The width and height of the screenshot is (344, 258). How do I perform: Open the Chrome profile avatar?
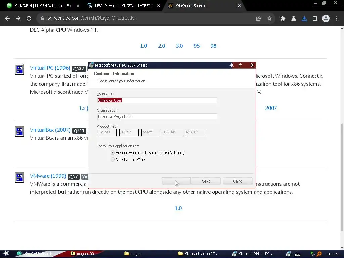point(326,19)
